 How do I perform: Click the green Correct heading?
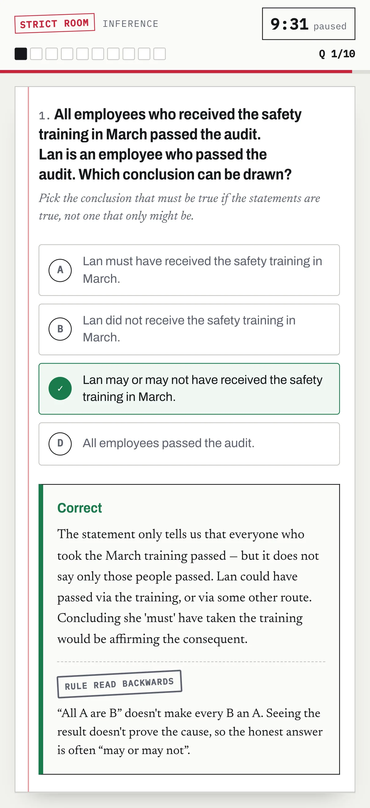point(80,508)
